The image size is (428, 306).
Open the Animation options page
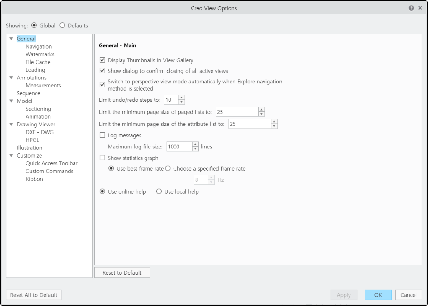tap(38, 116)
